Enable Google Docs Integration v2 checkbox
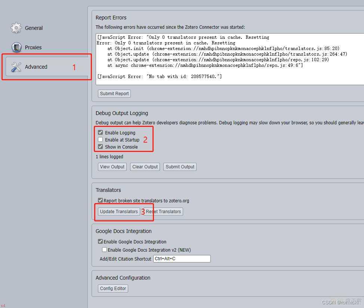 point(105,249)
